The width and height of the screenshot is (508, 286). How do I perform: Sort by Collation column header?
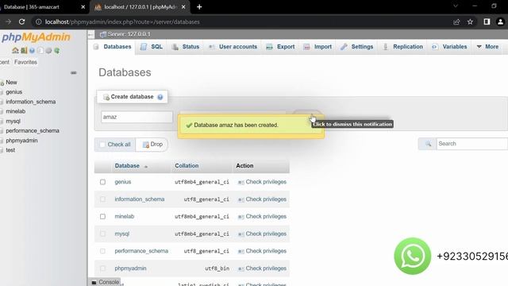187,166
